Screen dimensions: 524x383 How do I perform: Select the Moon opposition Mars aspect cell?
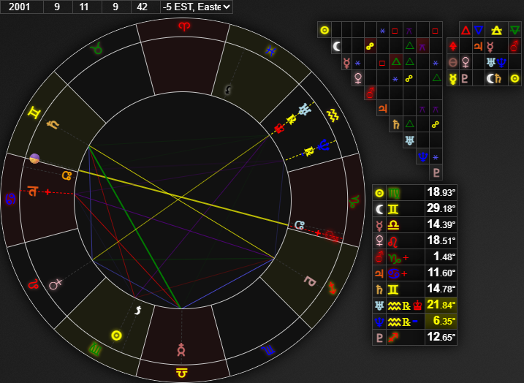click(370, 46)
